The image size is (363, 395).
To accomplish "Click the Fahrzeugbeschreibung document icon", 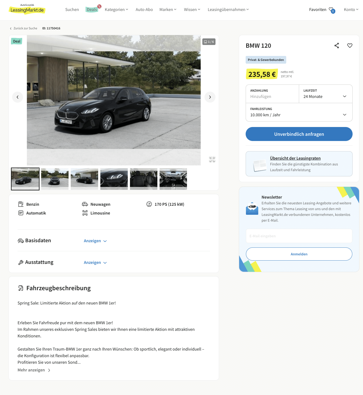I will pyautogui.click(x=21, y=288).
